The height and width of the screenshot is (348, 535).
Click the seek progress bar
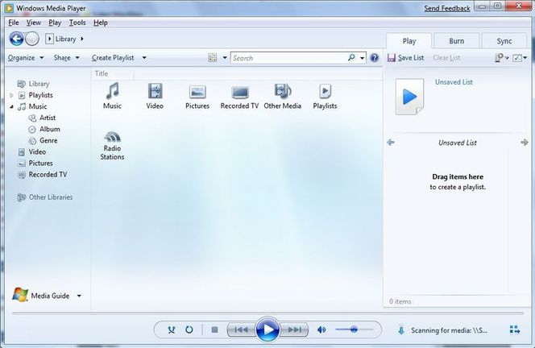pos(267,313)
